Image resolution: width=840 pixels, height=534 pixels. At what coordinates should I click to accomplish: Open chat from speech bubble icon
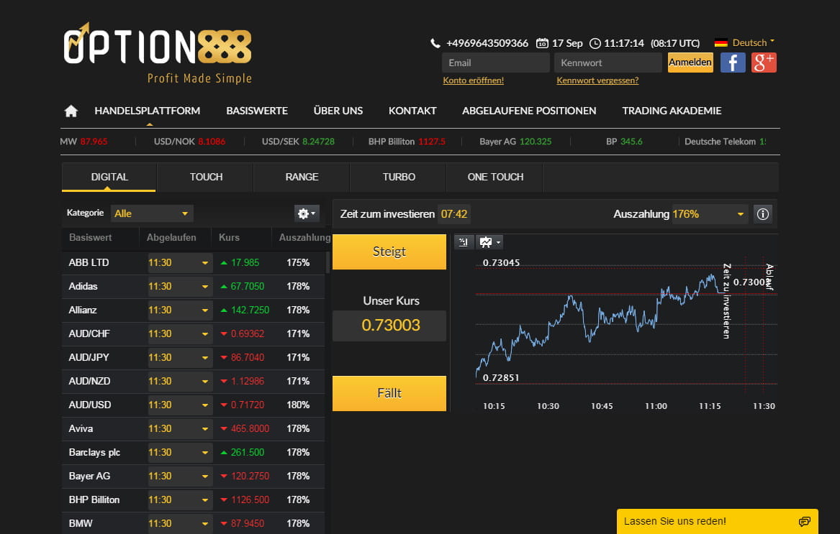(x=804, y=522)
